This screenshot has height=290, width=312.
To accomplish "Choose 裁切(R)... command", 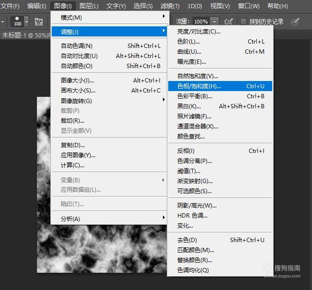I will 109,121.
